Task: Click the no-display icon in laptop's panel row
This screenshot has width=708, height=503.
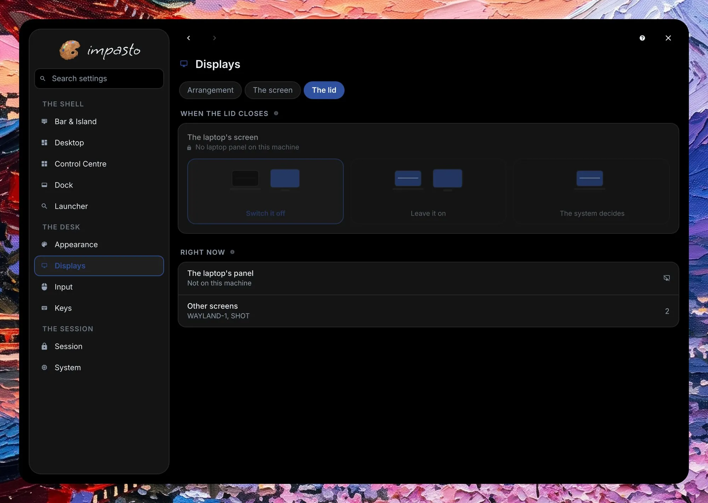Action: point(667,278)
